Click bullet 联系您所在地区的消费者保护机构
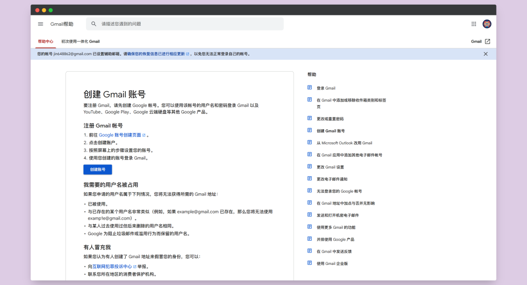Screen dimensions: 527x285 [122, 274]
